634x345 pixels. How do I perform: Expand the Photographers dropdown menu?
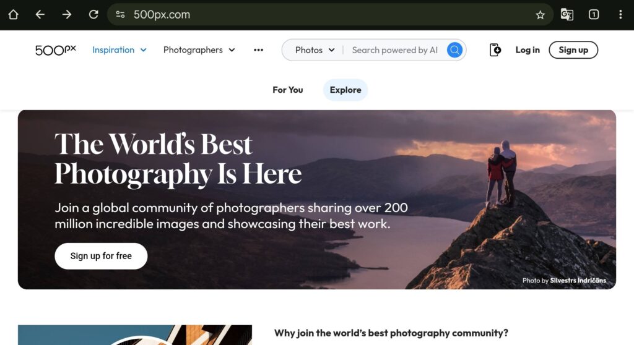tap(199, 50)
